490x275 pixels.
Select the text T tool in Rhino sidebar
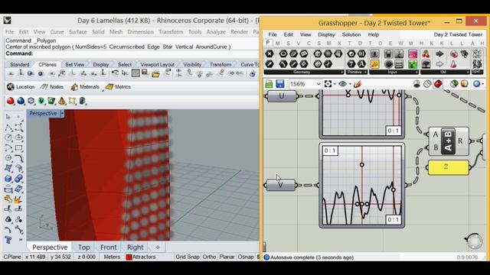(8, 240)
